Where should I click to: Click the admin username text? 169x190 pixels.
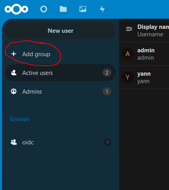[x=146, y=58]
